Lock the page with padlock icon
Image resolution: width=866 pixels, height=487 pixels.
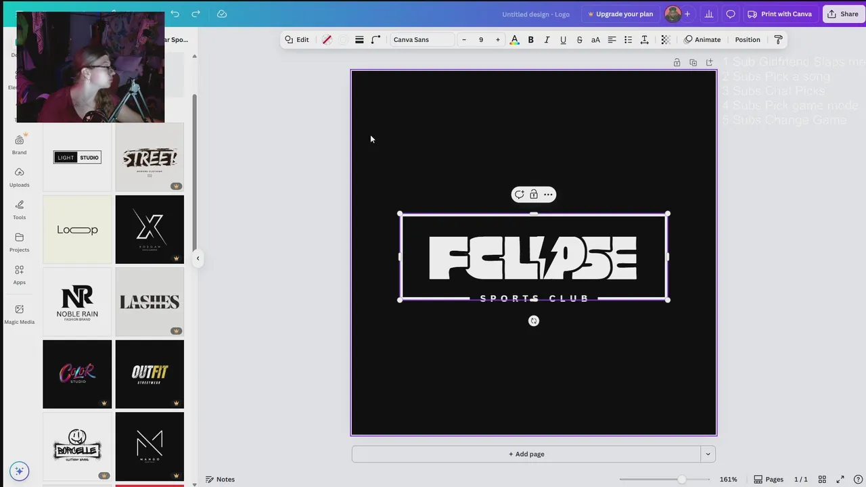click(677, 62)
